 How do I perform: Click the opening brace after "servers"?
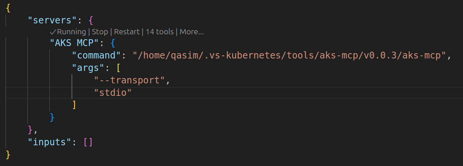pos(90,20)
